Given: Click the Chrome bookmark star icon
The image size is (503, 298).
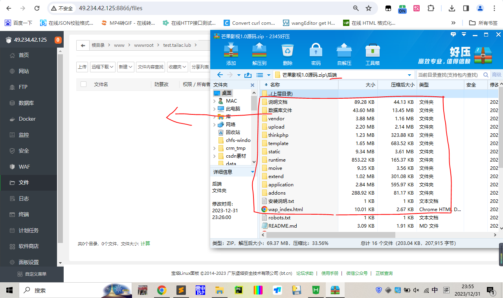Looking at the screenshot, I should (368, 8).
